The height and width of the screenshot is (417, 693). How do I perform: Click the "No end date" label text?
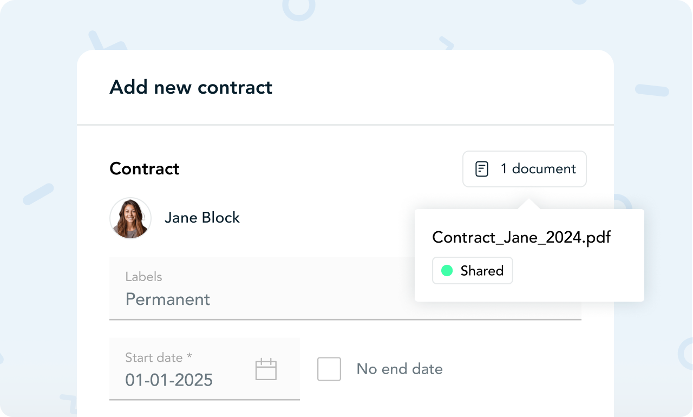pyautogui.click(x=400, y=369)
